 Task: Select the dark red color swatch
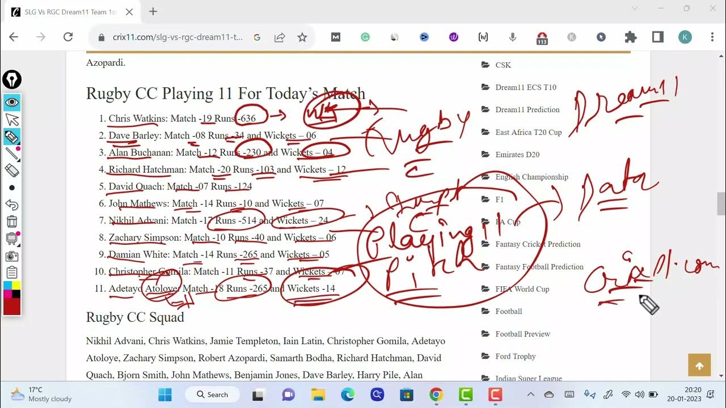coord(12,307)
